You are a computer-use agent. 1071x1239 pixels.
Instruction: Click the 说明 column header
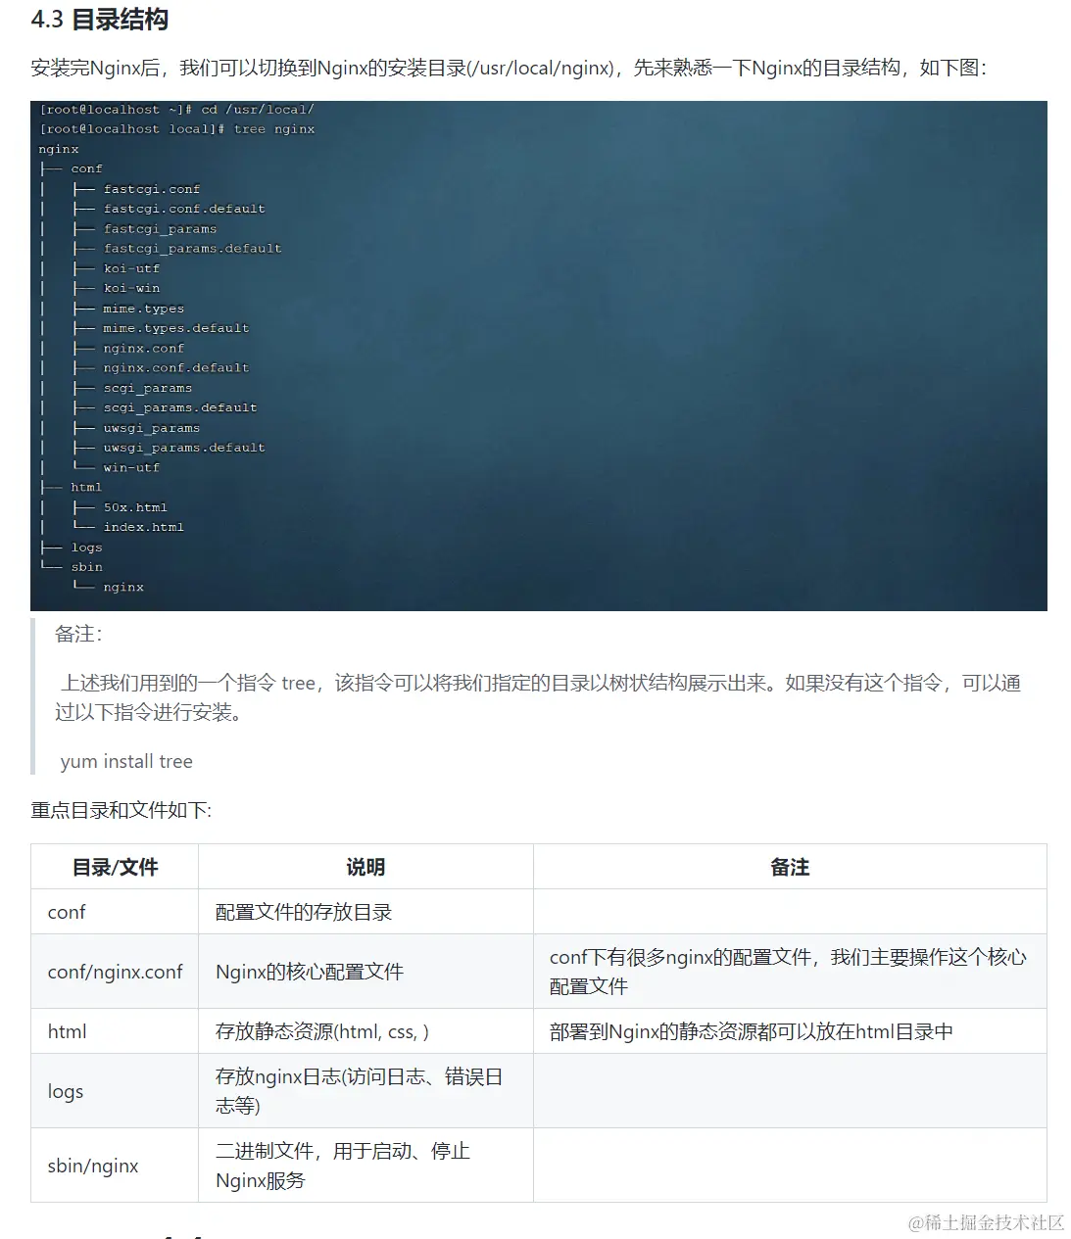365,867
